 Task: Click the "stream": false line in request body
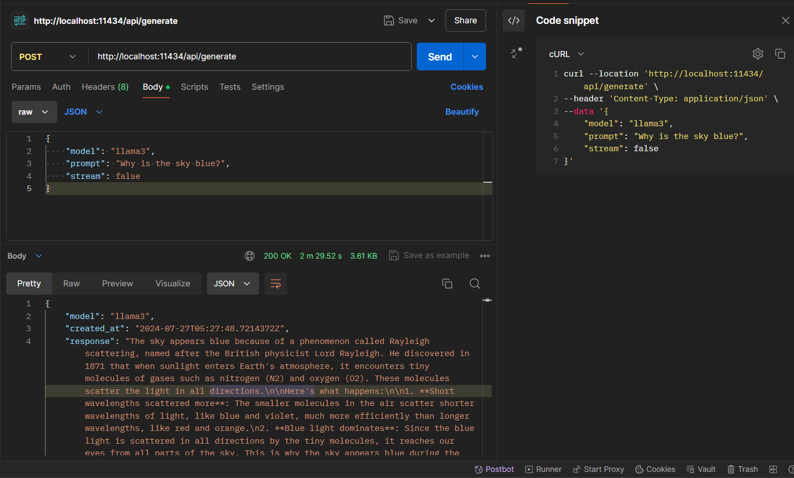(x=103, y=176)
